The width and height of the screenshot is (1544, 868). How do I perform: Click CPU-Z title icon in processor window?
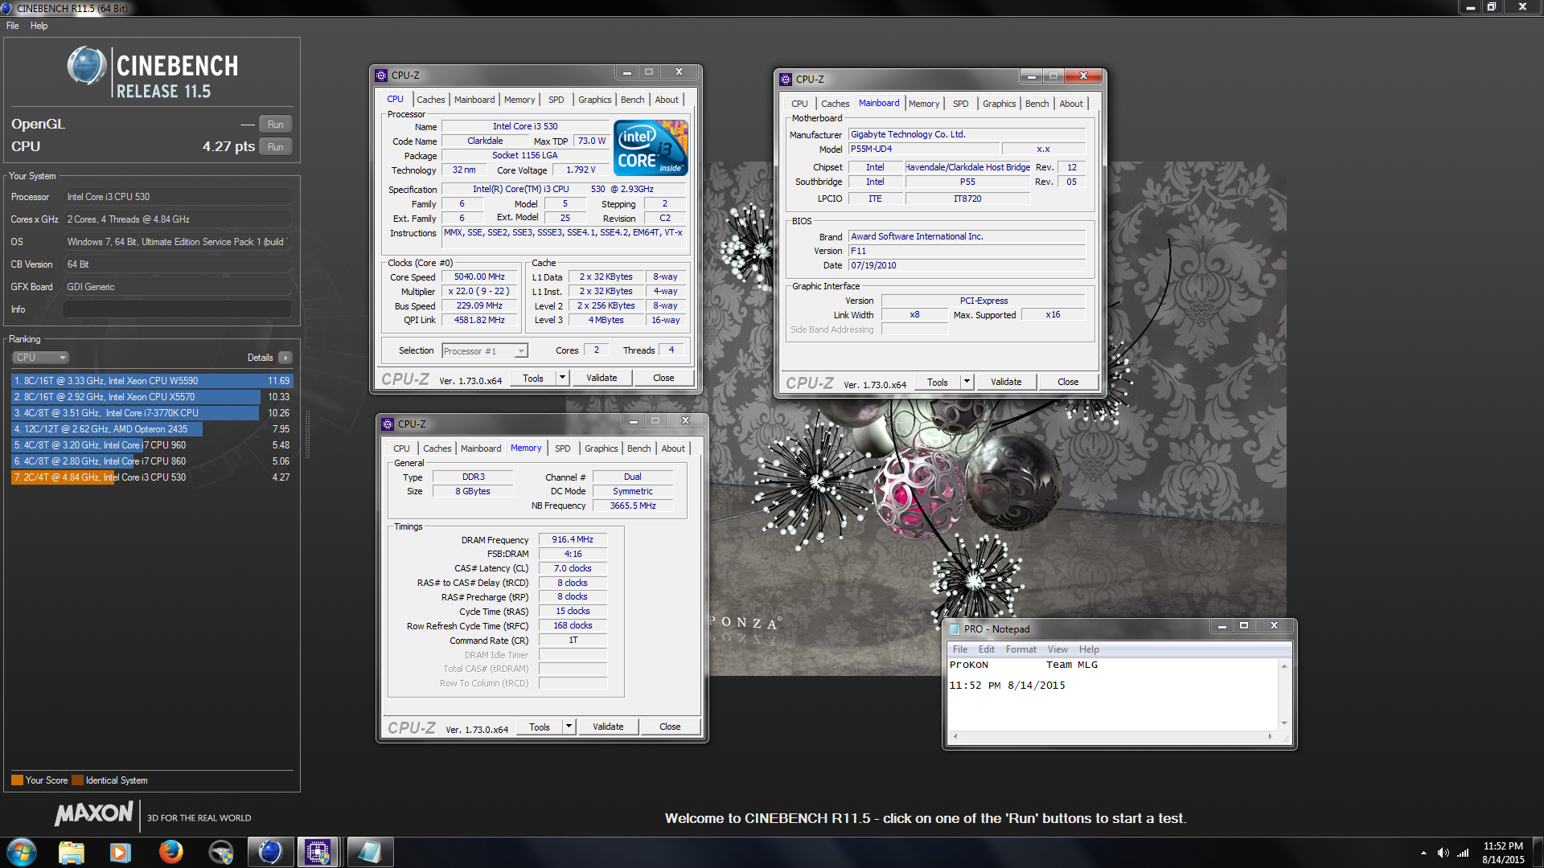[381, 76]
